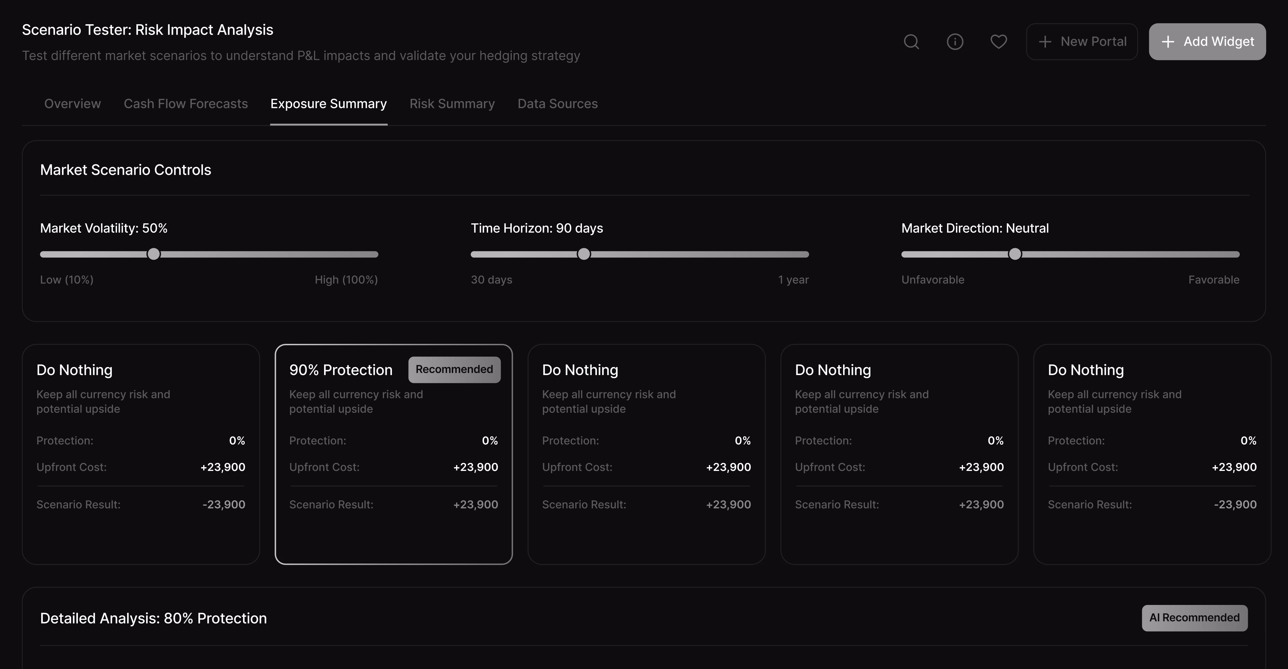Click the Time Horizon slider handle

pos(583,254)
